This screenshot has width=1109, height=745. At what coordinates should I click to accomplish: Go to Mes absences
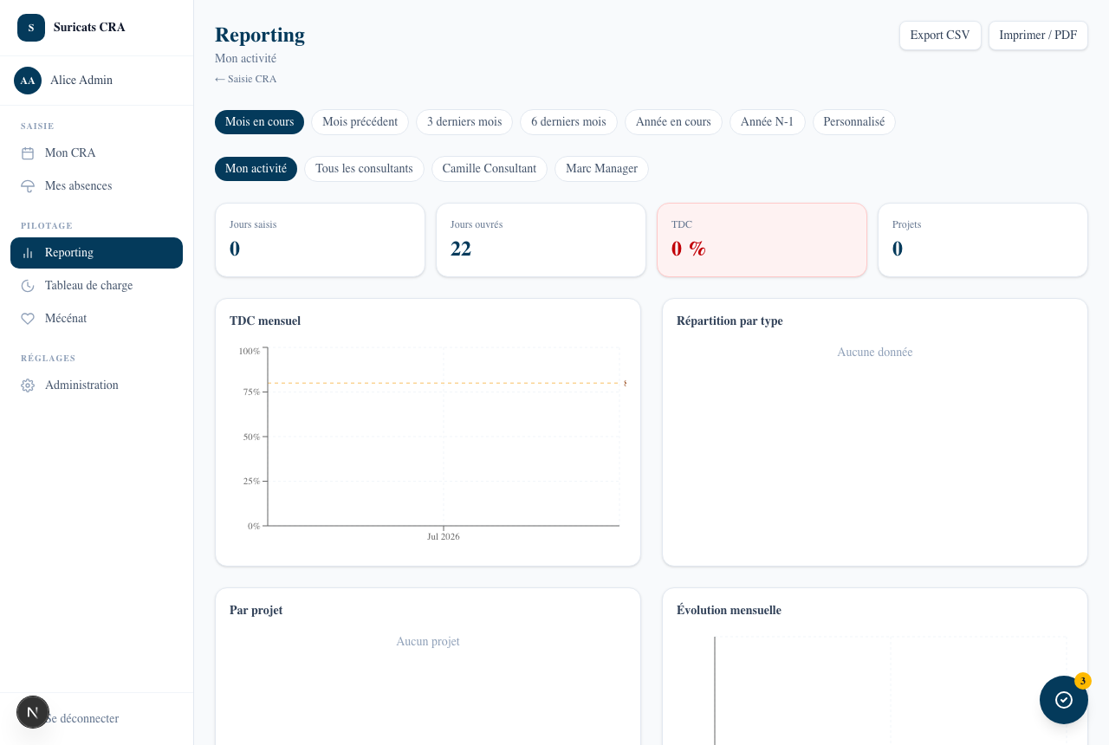[x=96, y=186]
